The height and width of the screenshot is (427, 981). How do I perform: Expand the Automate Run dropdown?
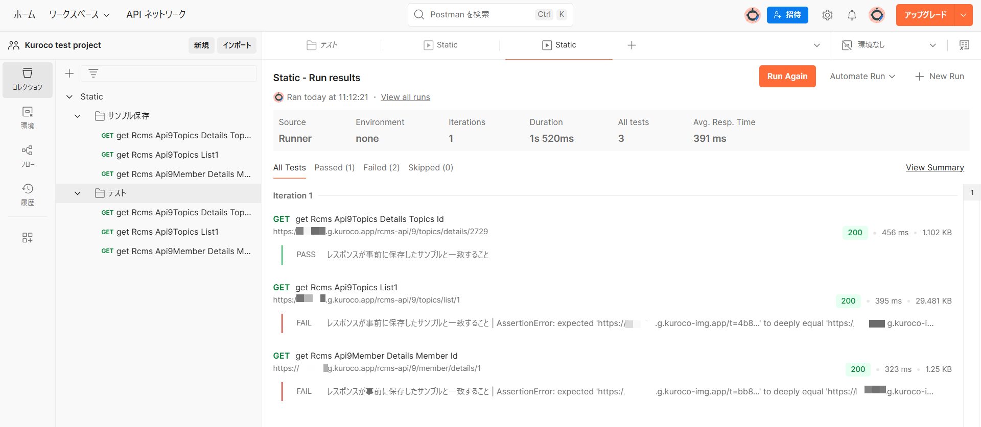tap(862, 77)
